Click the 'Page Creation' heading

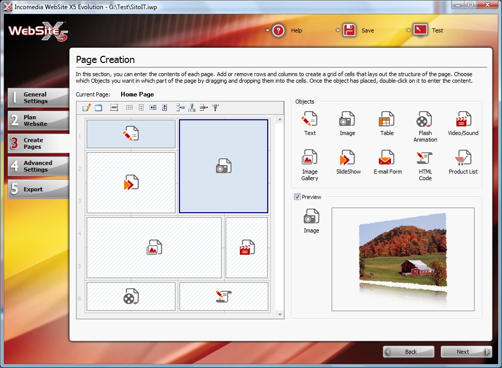[x=105, y=60]
